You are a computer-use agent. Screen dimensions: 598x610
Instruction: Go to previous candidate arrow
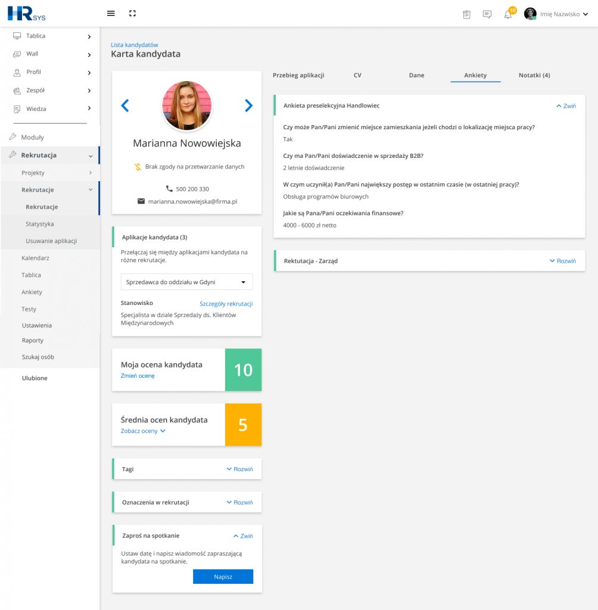click(x=125, y=105)
